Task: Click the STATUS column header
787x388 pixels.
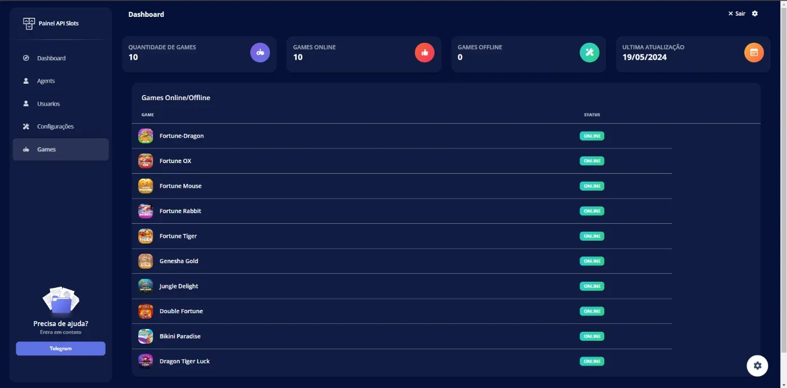Action: click(592, 115)
